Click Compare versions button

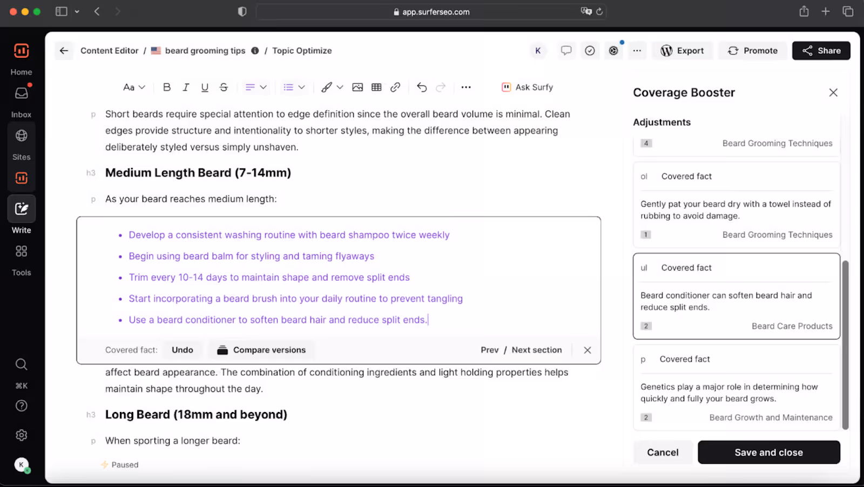tap(261, 350)
